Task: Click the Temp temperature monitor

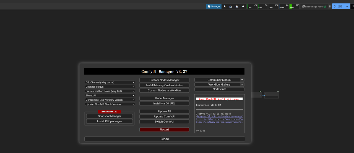Action: click(x=294, y=6)
